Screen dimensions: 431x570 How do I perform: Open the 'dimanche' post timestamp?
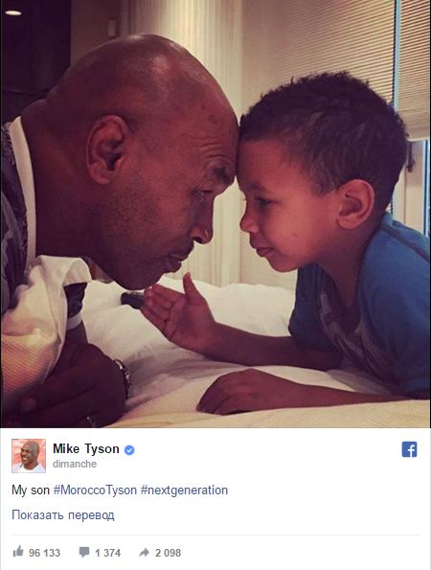point(75,464)
